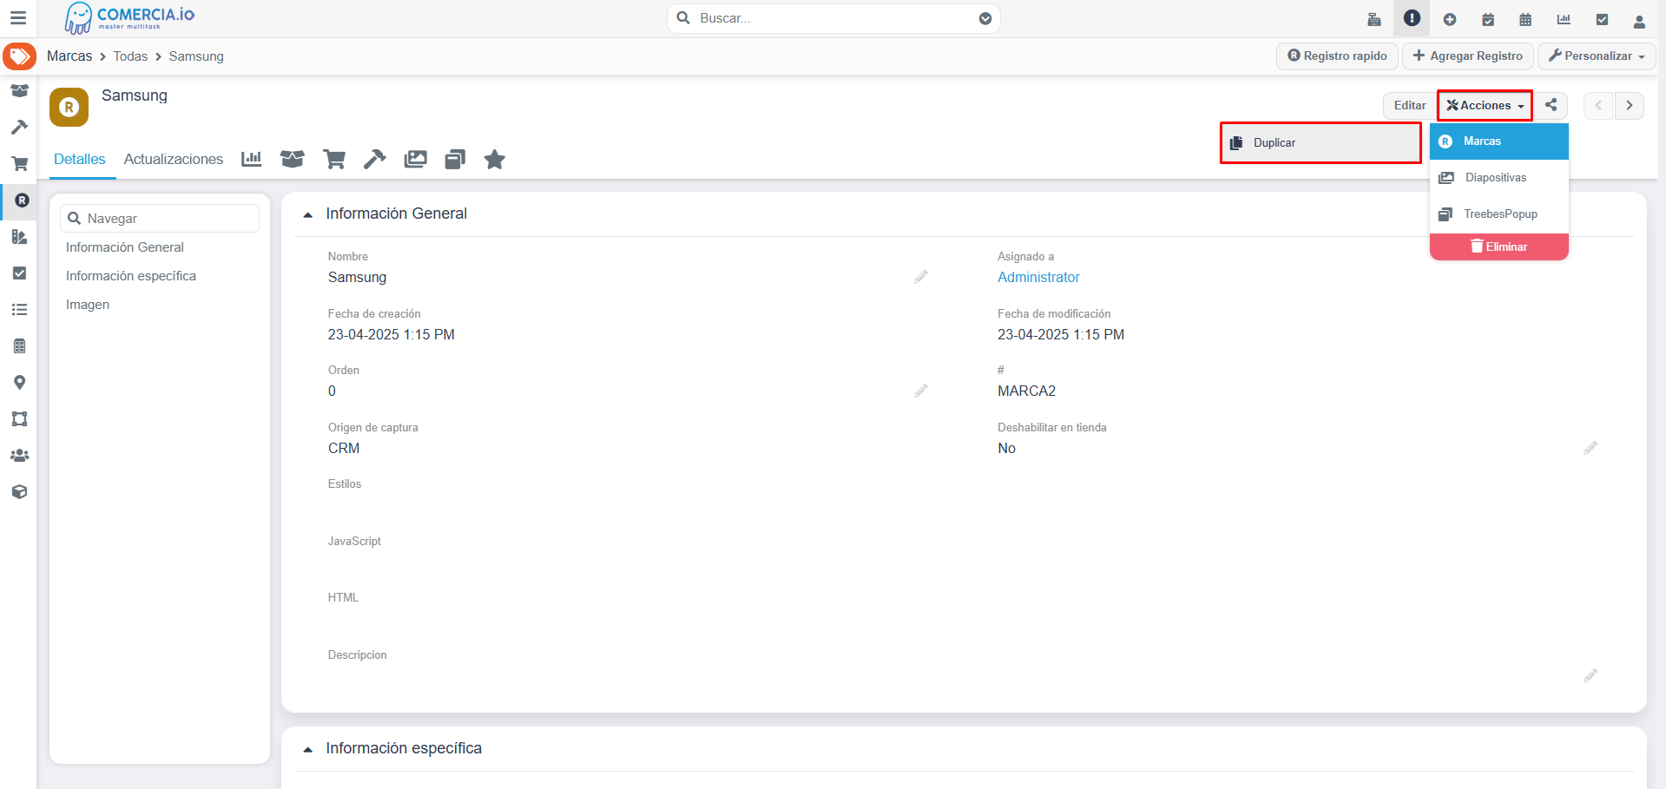Viewport: 1666px width, 789px height.
Task: Open the cash register icon in top bar
Action: [1374, 19]
